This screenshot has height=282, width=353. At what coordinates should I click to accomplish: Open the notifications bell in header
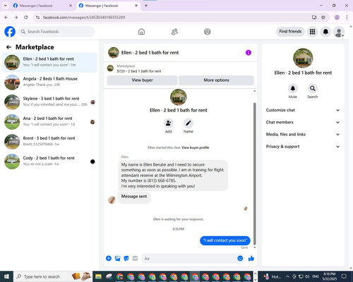coord(325,32)
